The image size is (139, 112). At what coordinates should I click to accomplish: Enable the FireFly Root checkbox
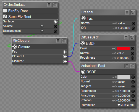tap(5, 11)
